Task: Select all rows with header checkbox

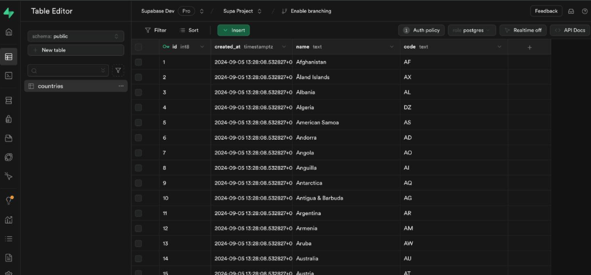Action: click(138, 47)
